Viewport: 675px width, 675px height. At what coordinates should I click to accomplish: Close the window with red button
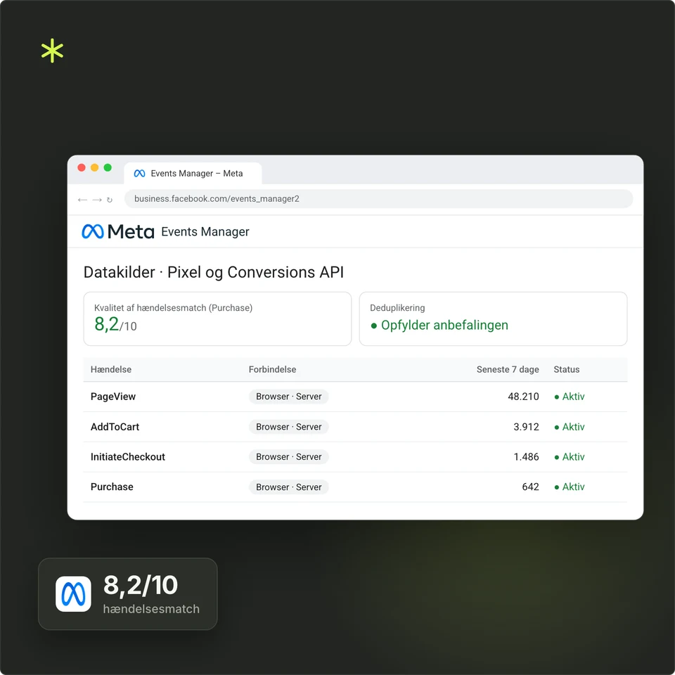click(82, 167)
